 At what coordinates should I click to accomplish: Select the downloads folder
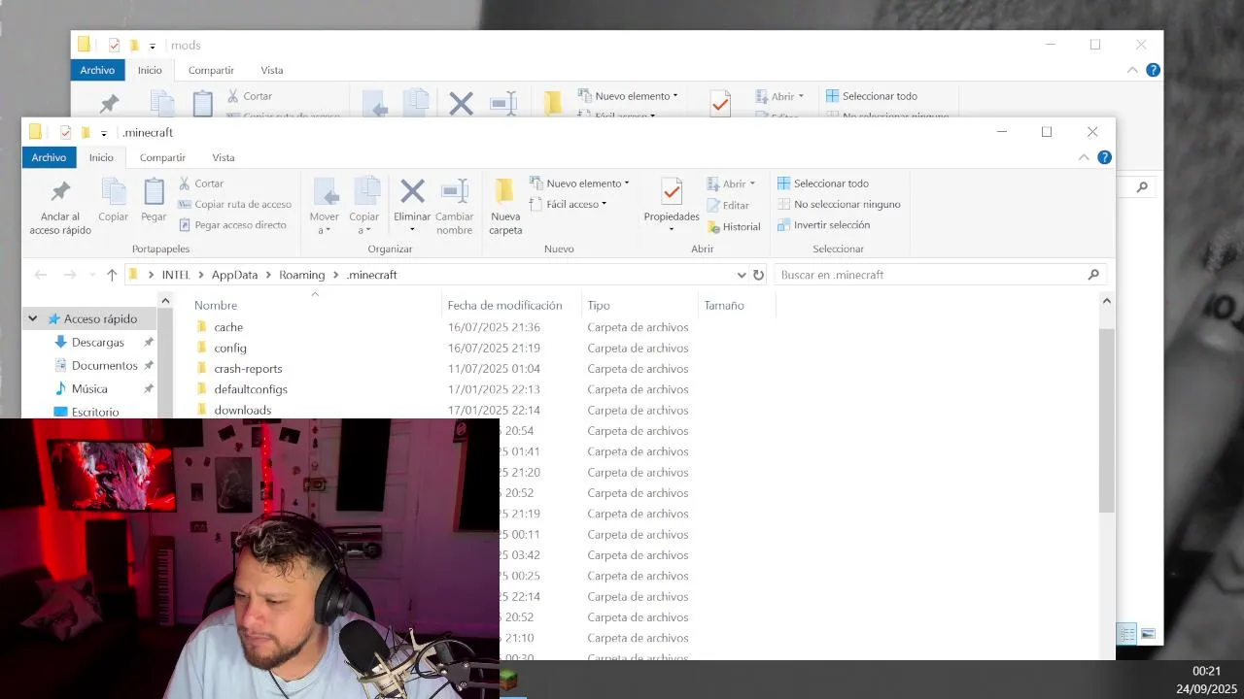click(x=242, y=410)
